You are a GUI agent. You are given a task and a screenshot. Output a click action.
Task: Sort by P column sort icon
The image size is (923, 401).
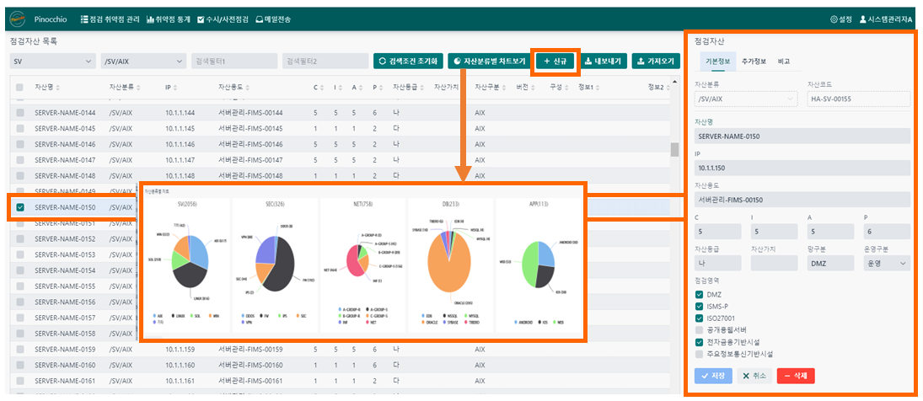click(382, 88)
